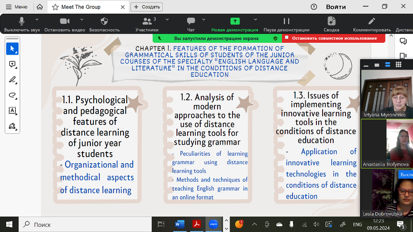Expand chat options arrow
Screen dimensions: 413x232
click(x=203, y=19)
